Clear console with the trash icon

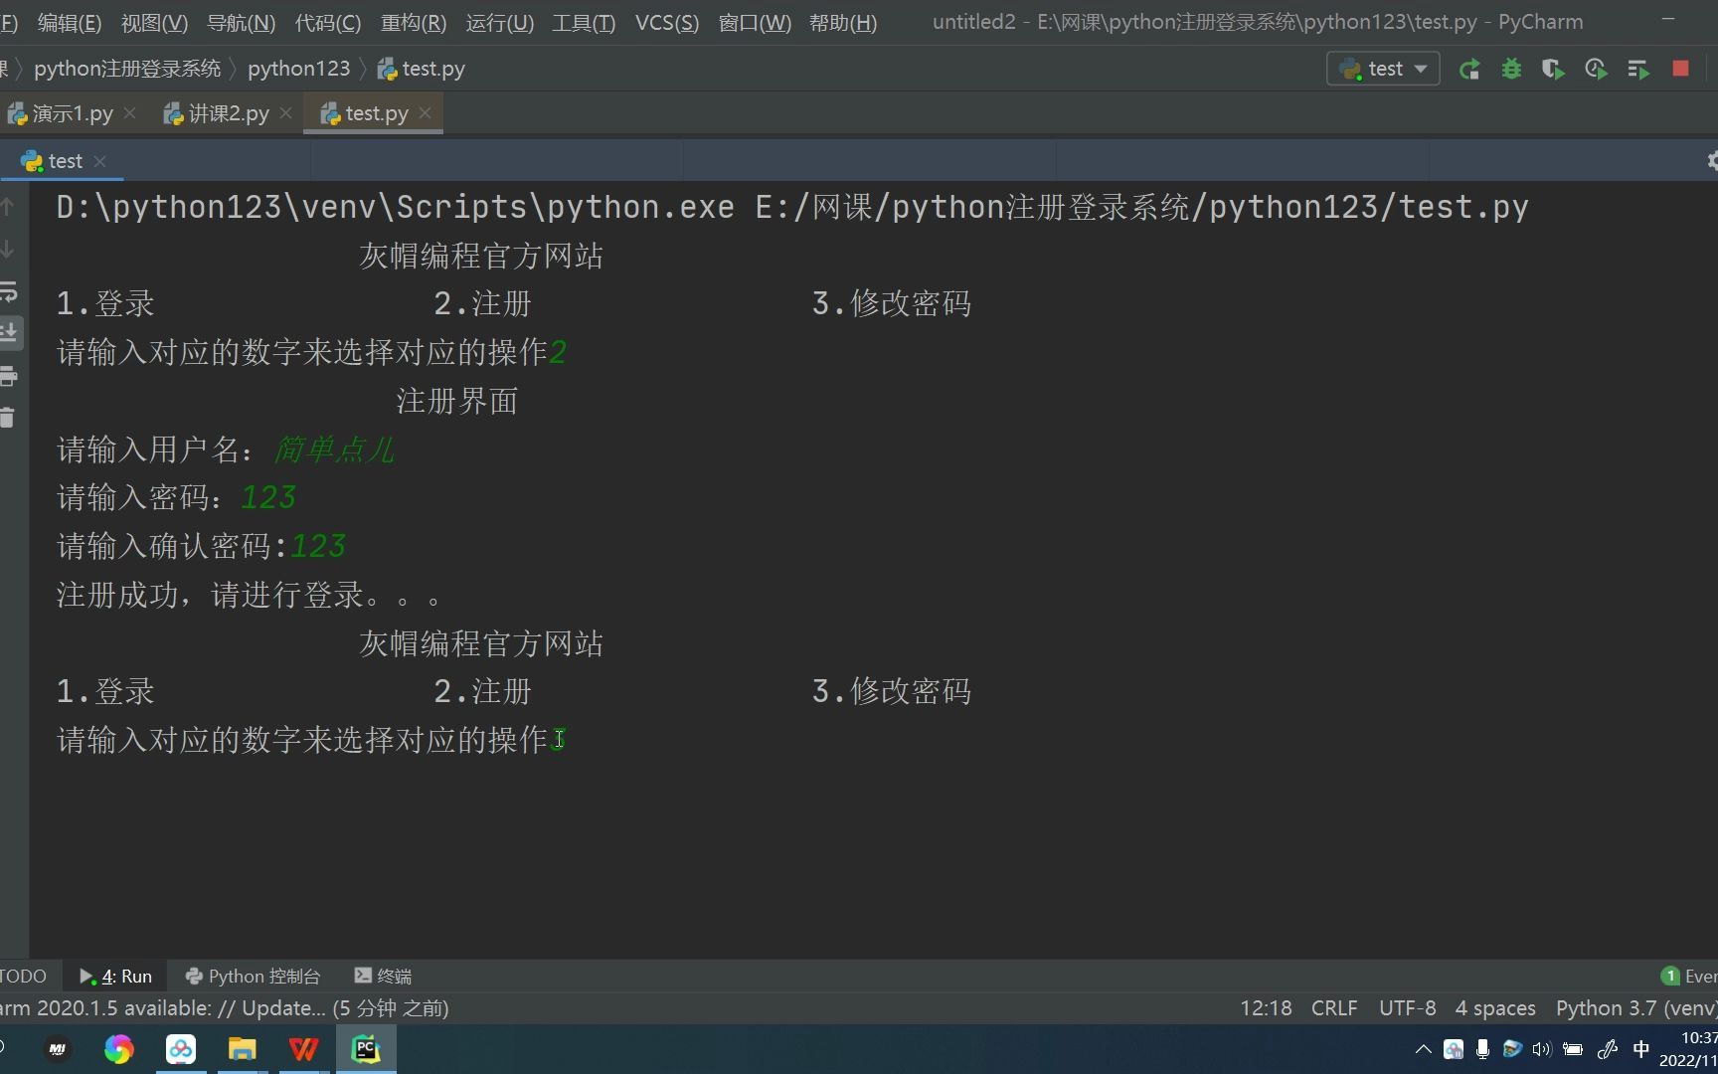pos(8,418)
